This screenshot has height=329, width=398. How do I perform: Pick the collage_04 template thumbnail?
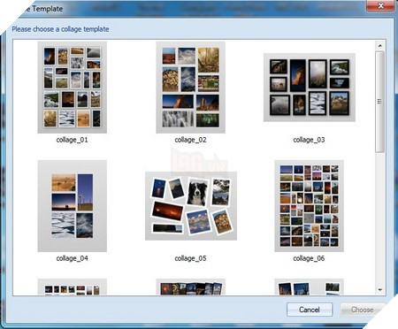pos(73,206)
